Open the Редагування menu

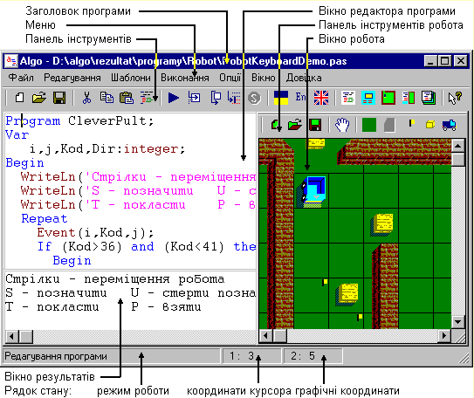click(x=72, y=78)
